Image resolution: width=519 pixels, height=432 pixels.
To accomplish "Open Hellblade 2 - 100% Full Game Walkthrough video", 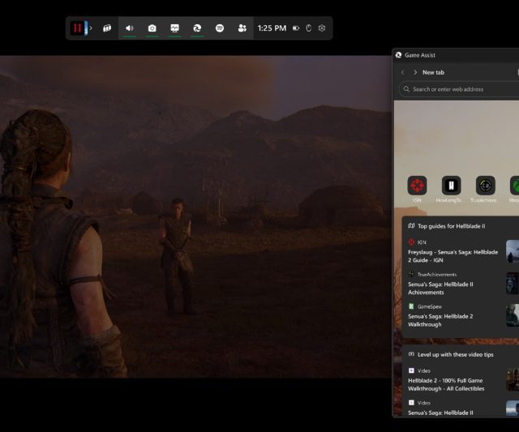I will point(446,384).
